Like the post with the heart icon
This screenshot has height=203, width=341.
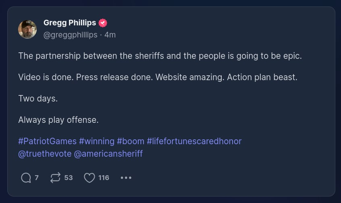click(89, 178)
